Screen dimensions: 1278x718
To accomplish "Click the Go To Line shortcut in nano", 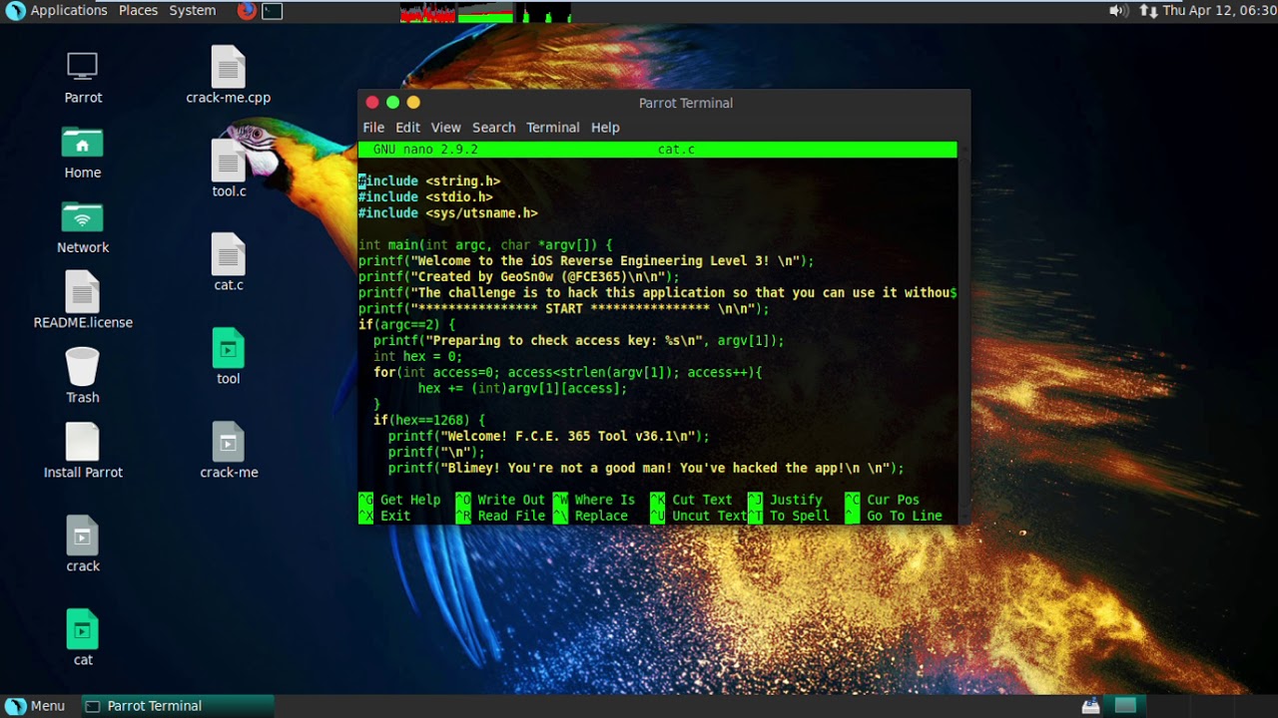I will (894, 516).
